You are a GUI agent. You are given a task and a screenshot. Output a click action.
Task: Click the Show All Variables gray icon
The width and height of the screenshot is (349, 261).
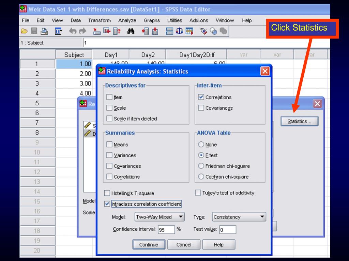click(223, 31)
